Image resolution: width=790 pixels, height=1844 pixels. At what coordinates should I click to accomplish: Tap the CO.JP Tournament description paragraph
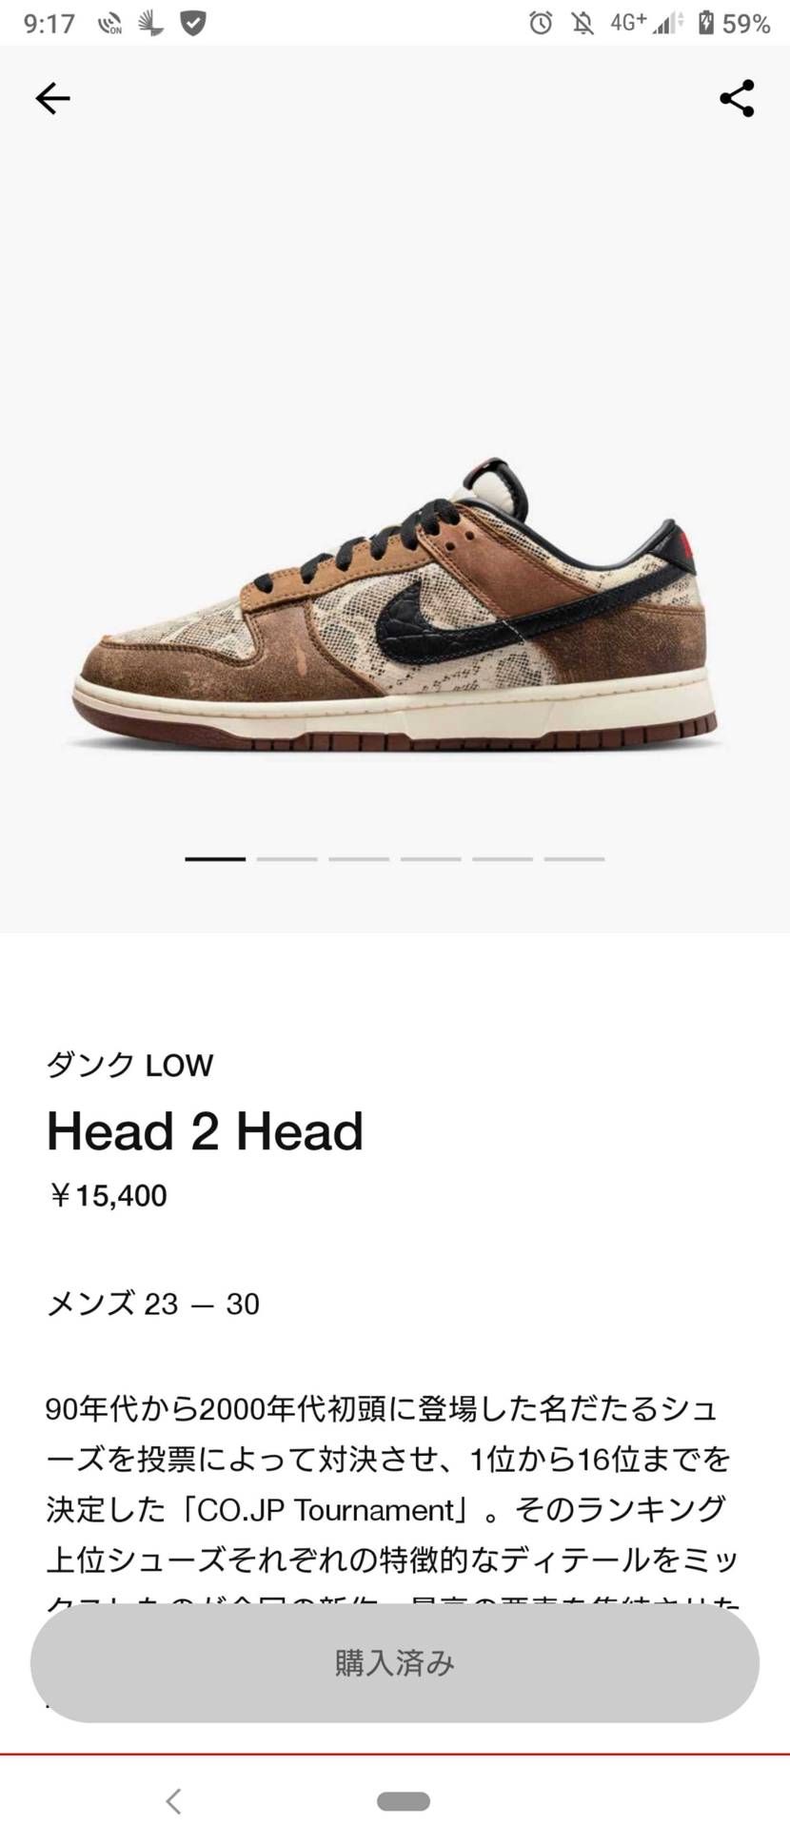(x=392, y=1508)
